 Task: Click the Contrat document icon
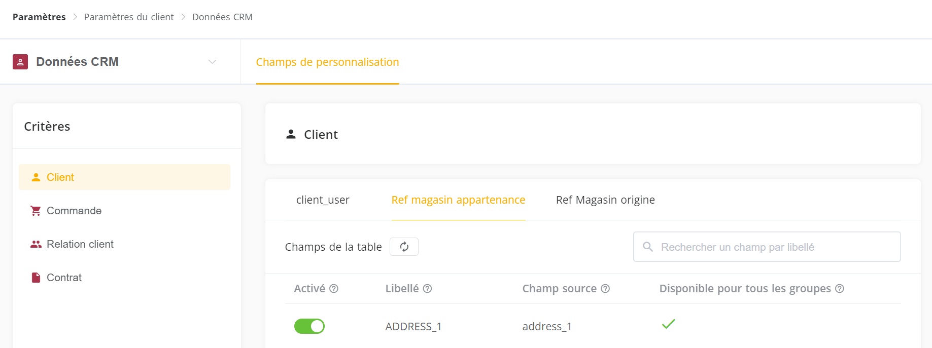pos(36,278)
